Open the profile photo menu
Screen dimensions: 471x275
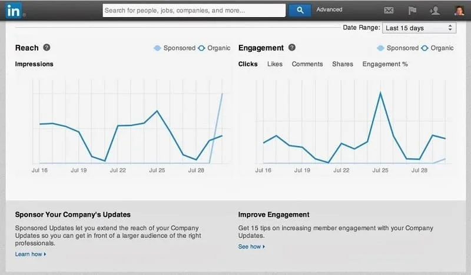pos(459,10)
